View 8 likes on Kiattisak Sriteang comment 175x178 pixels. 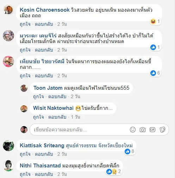click(130, 152)
